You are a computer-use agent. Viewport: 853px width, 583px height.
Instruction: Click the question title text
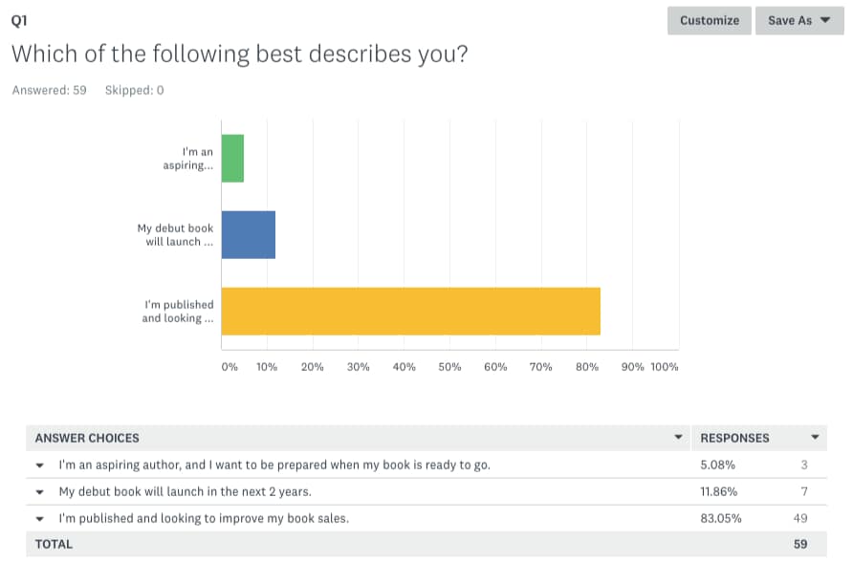[239, 54]
